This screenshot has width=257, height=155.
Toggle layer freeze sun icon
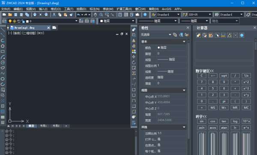click(15, 21)
